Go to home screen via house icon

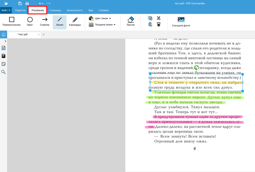(3, 34)
